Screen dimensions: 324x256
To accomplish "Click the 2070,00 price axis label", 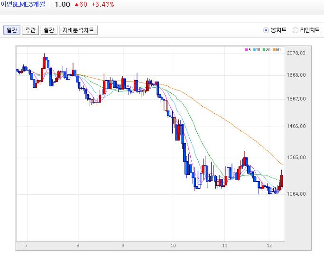I will tap(296, 53).
